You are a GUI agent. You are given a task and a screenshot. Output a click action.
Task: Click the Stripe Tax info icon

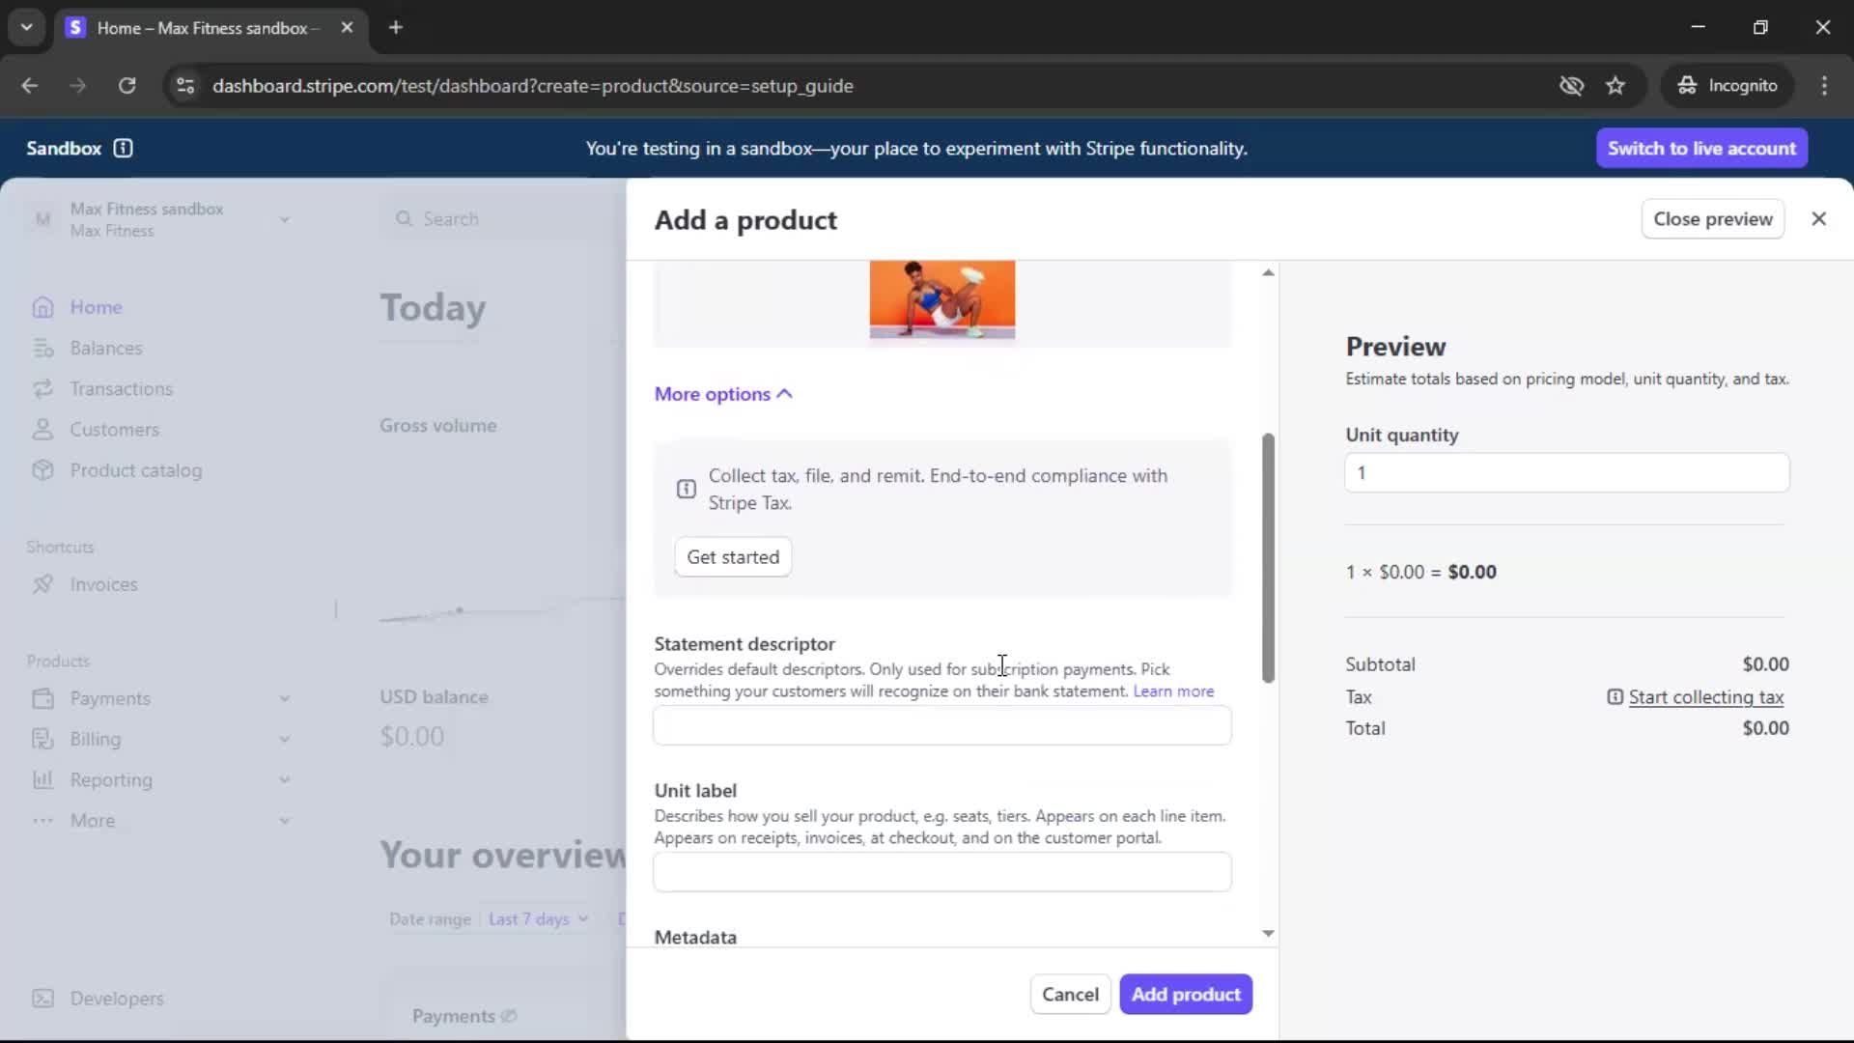687,489
